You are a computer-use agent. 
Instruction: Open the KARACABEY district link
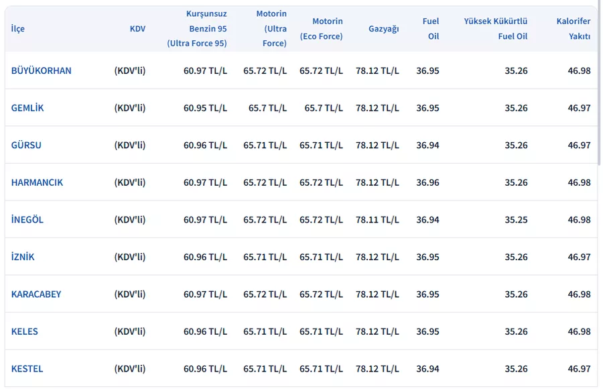coord(36,294)
